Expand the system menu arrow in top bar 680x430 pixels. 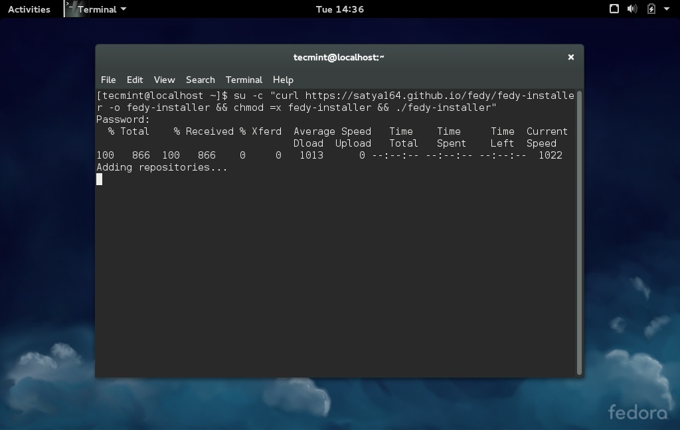pos(667,9)
